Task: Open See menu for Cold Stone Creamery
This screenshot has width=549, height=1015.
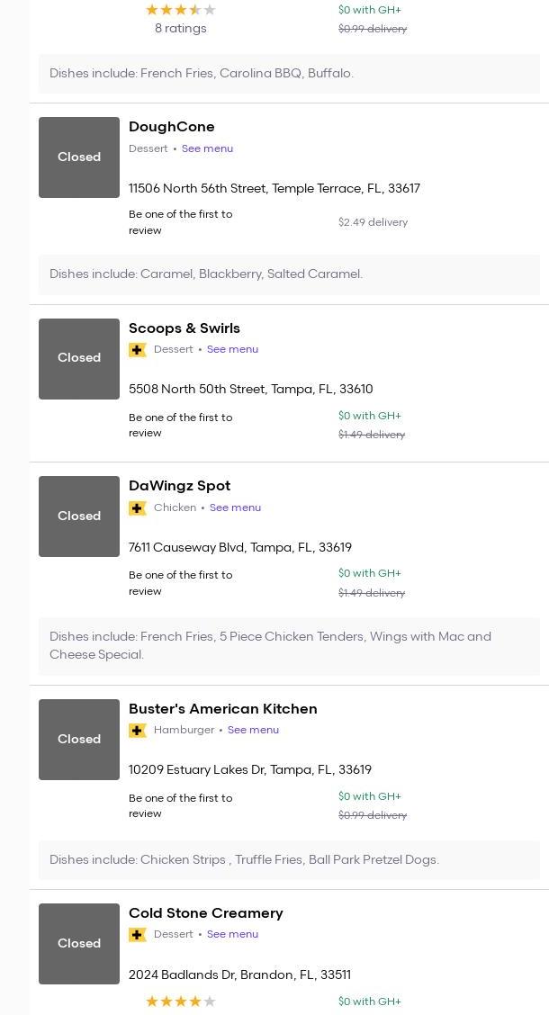Action: point(232,934)
